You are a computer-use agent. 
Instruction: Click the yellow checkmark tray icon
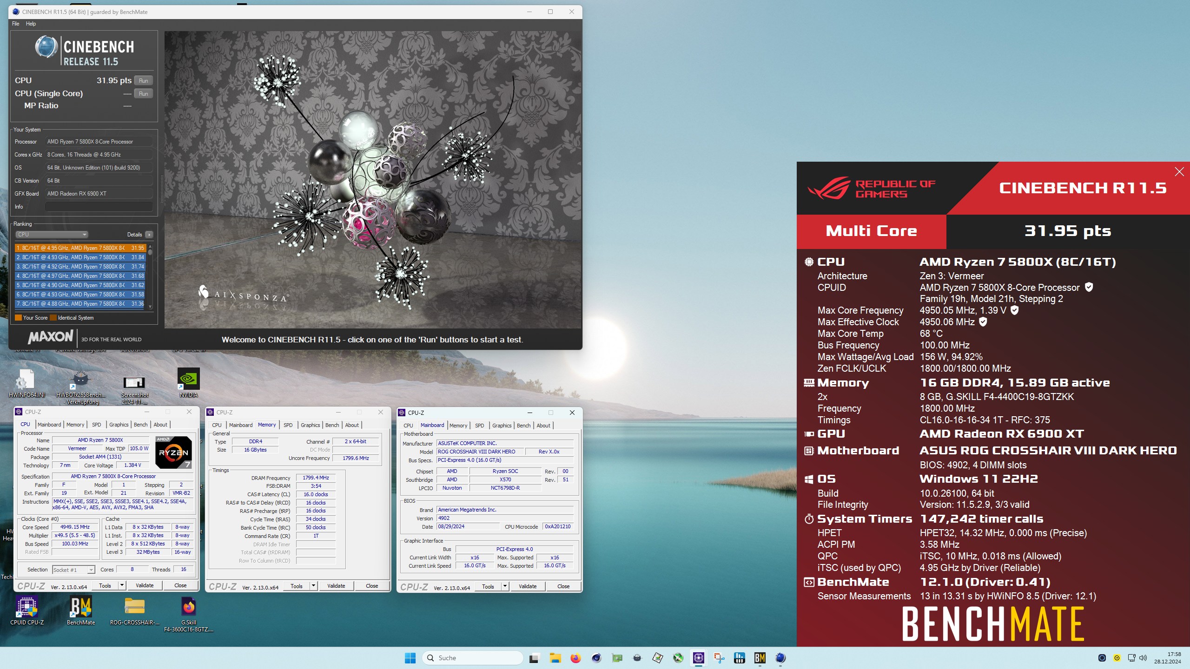1117,658
